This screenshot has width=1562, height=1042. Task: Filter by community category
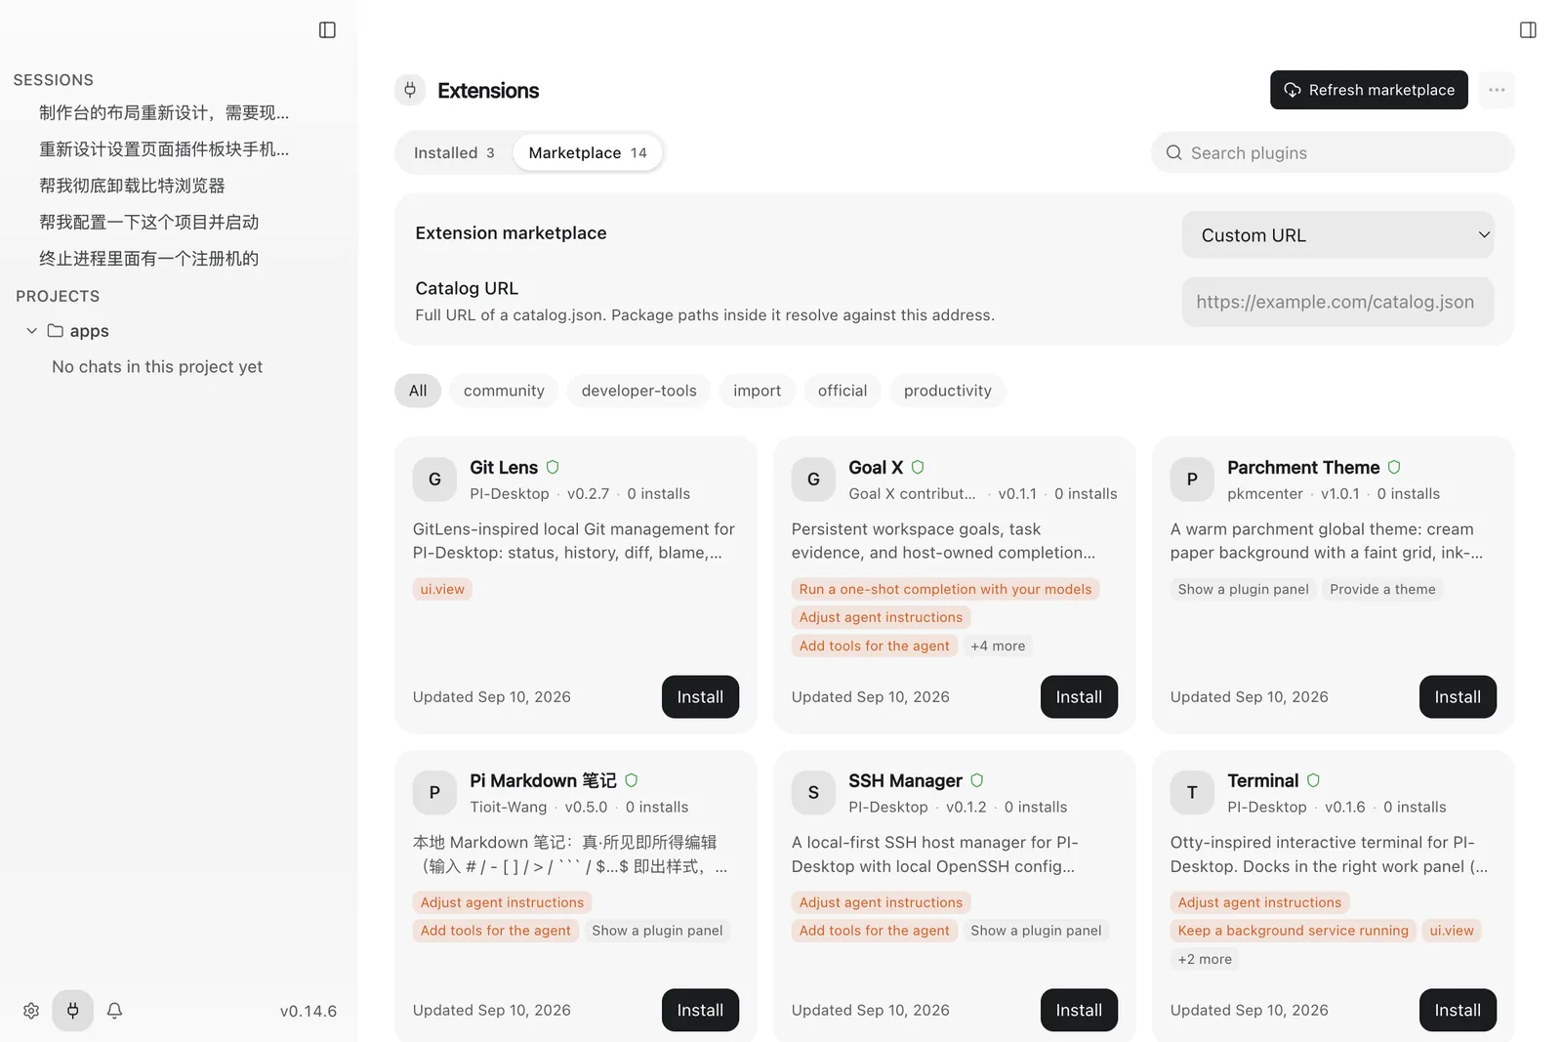[x=504, y=391]
